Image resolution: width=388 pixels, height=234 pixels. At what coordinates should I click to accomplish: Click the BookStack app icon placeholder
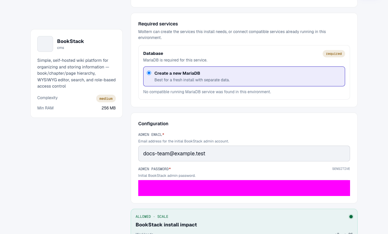[45, 44]
